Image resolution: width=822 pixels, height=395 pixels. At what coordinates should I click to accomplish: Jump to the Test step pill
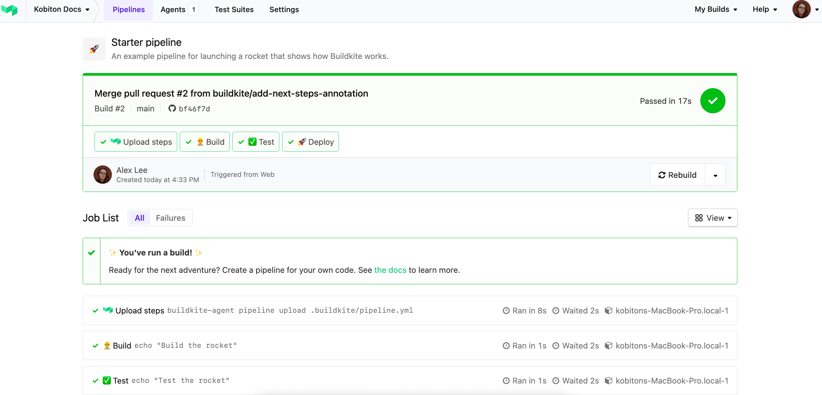click(x=256, y=142)
